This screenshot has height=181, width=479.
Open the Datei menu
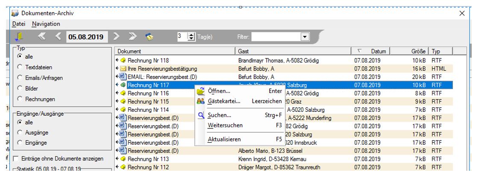[19, 24]
